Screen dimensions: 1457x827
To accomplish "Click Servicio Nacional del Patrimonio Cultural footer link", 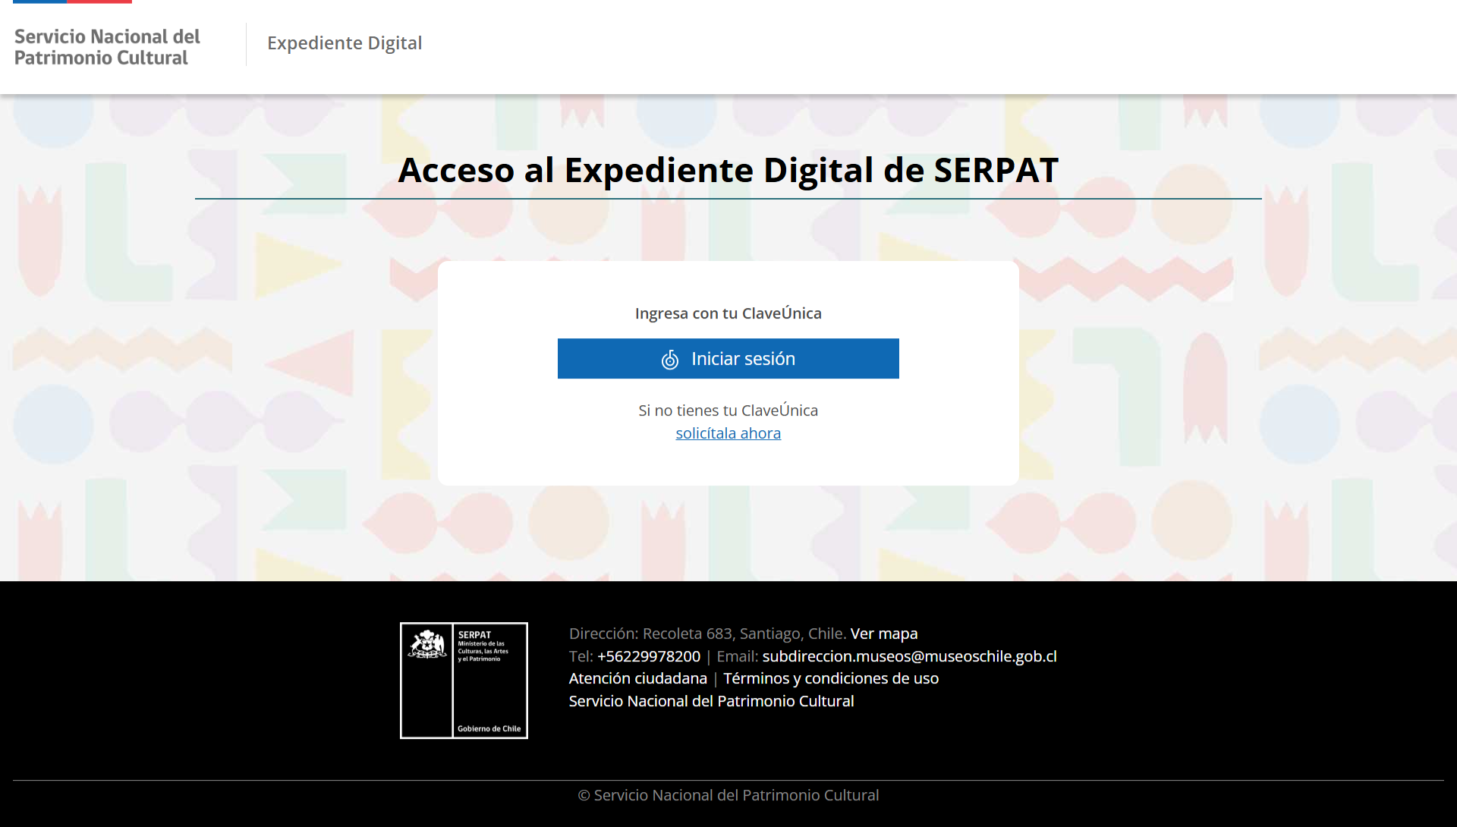I will coord(711,700).
